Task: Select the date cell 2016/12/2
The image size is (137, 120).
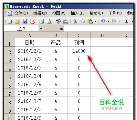Action: coord(30,59)
